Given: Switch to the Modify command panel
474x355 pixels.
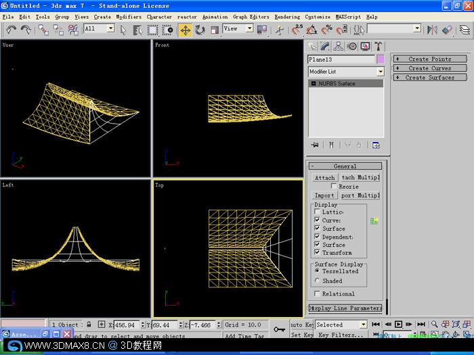Looking at the screenshot, I should (325, 46).
